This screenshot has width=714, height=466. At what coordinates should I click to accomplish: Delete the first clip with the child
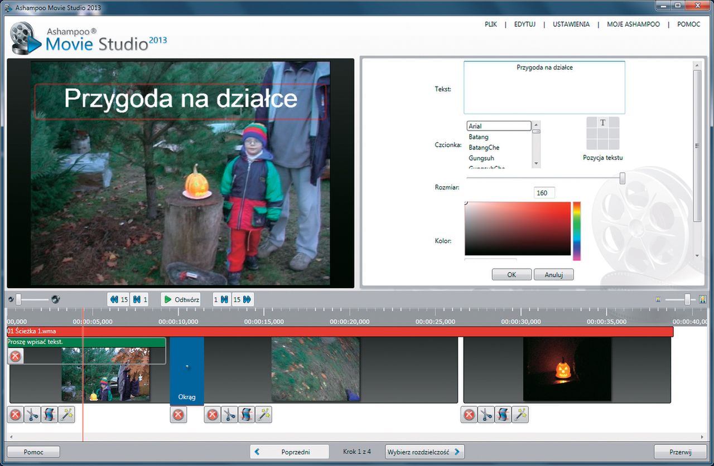16,415
